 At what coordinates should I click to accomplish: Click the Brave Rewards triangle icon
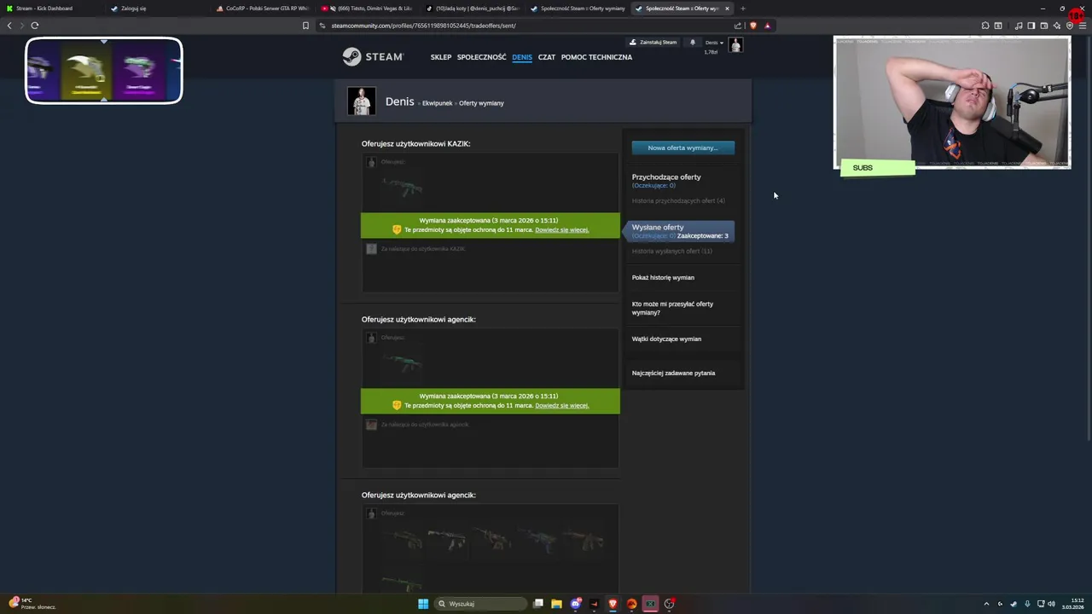[767, 26]
